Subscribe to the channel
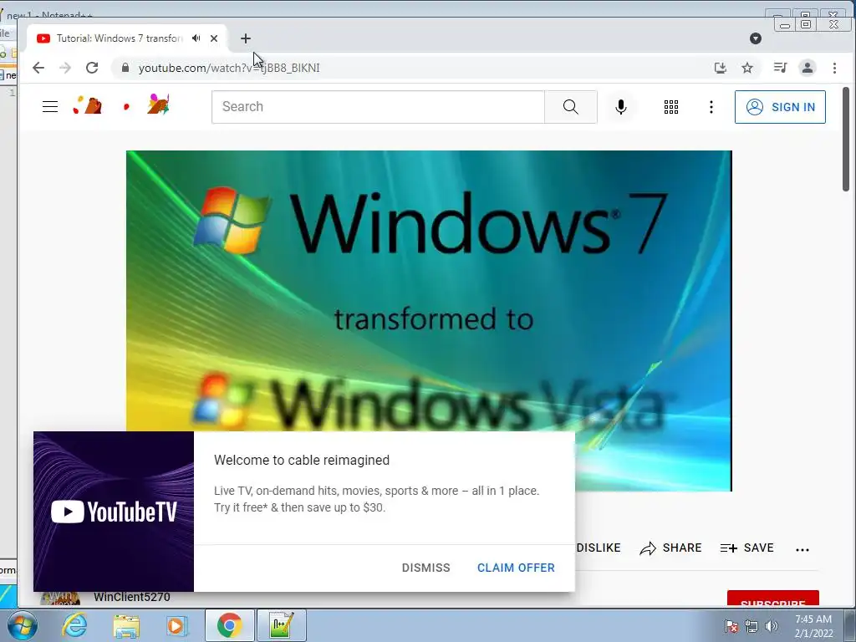Screen dimensions: 856x642 click(773, 599)
